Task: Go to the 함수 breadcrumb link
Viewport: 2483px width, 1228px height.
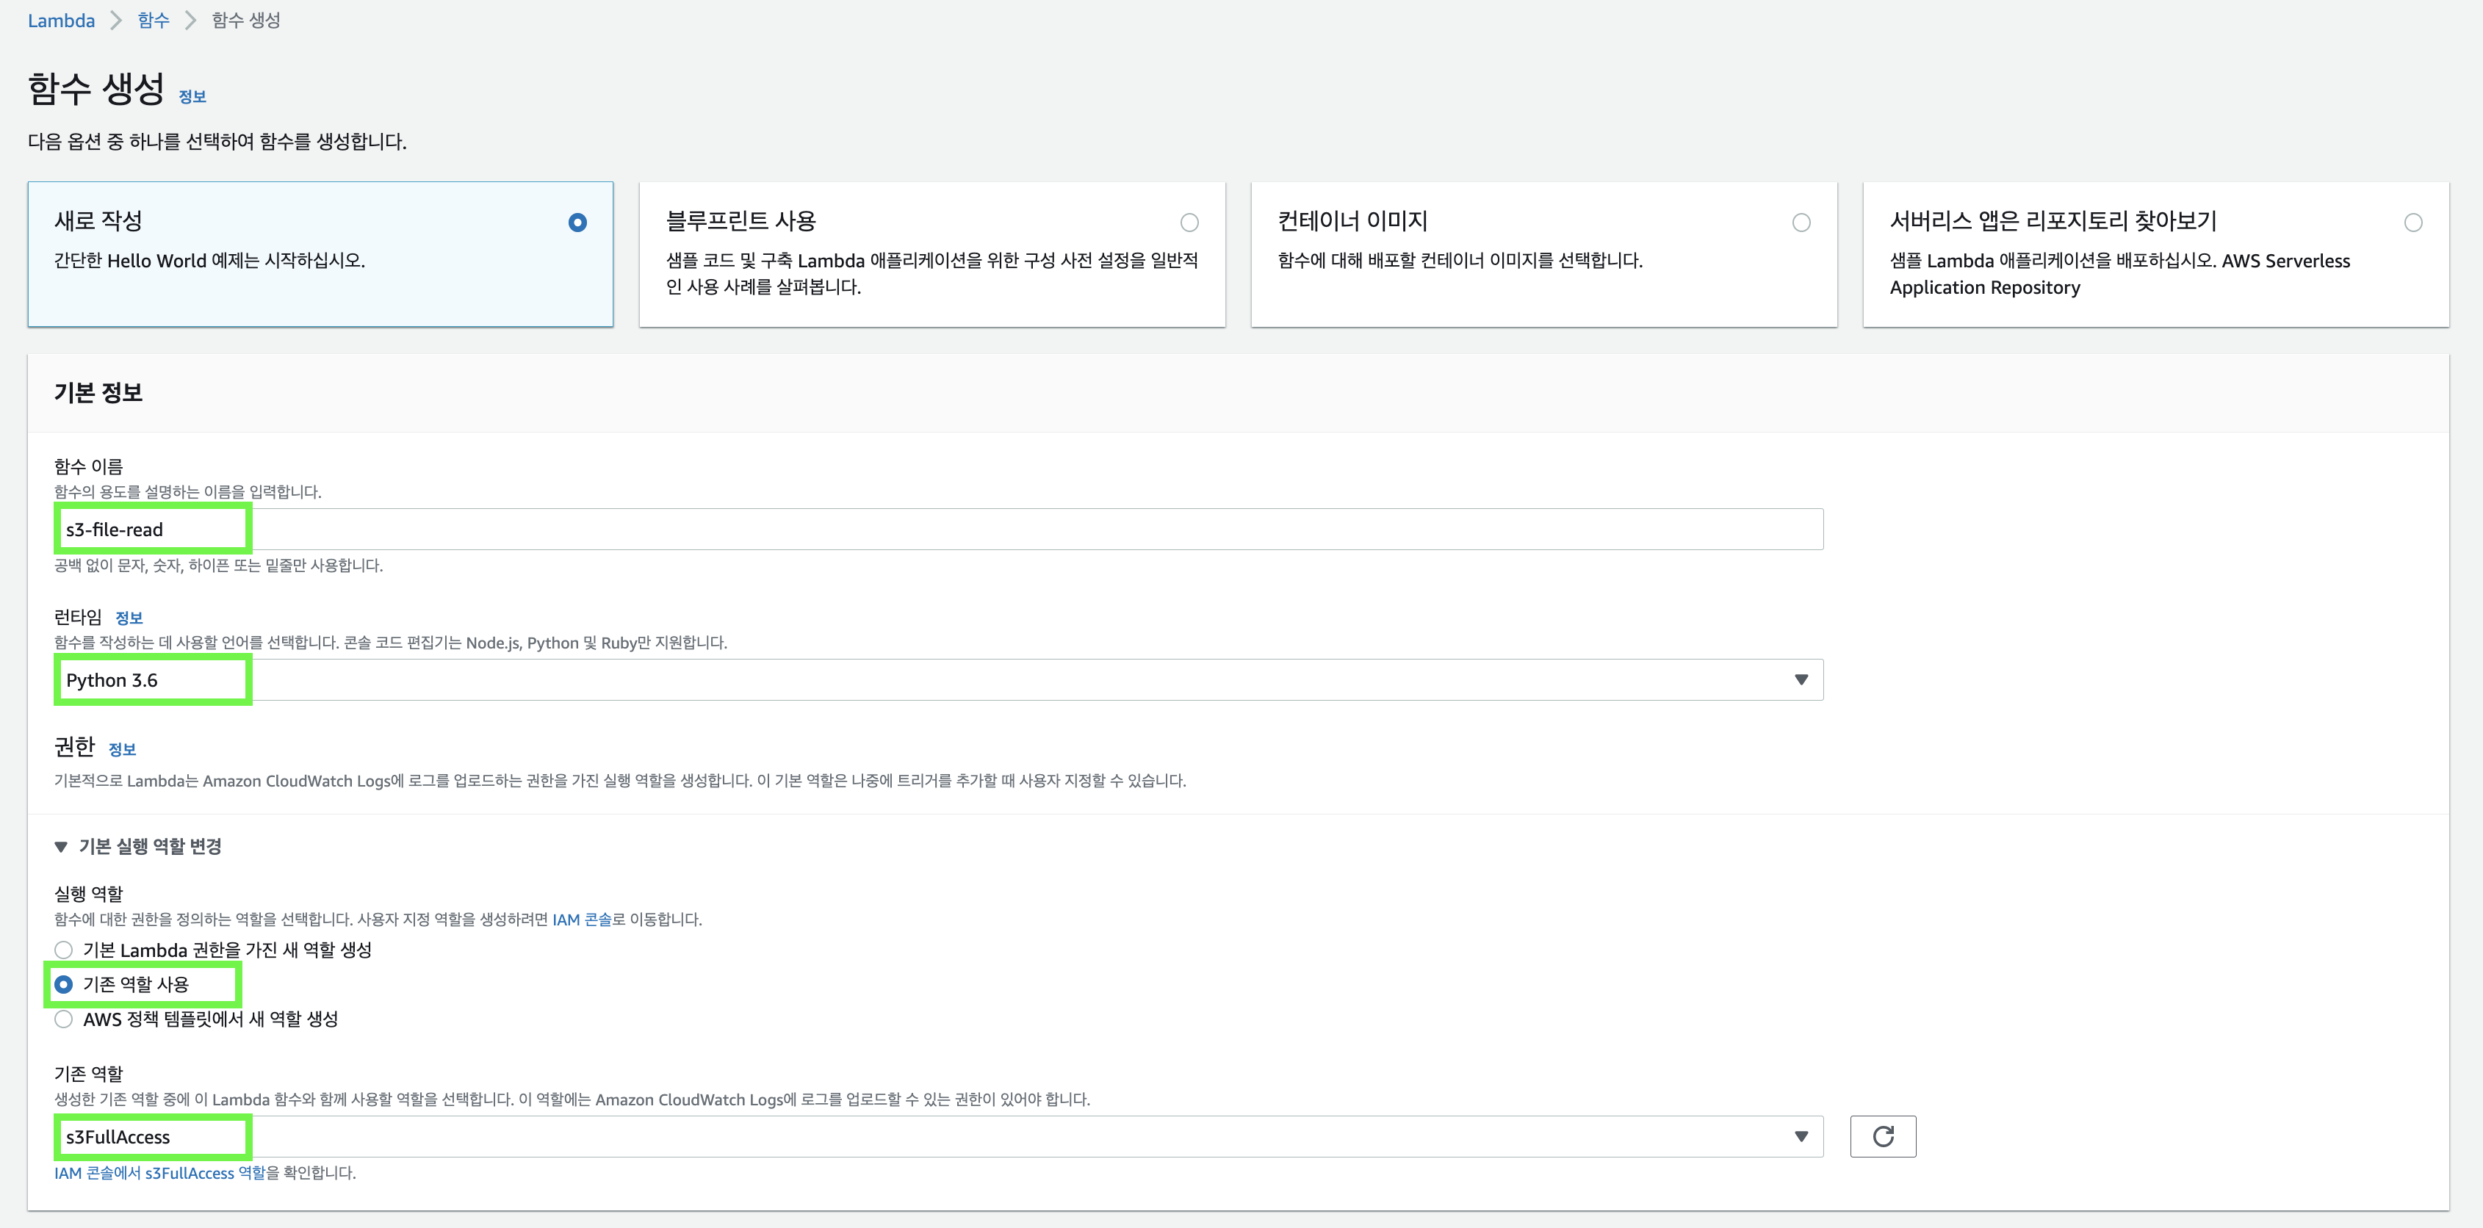Action: [154, 21]
